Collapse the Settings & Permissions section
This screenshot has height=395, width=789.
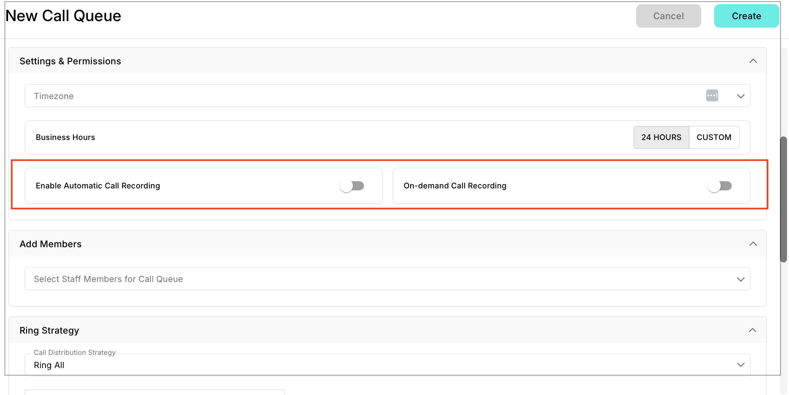pos(753,61)
